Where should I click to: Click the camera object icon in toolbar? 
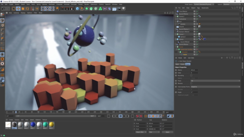(119, 9)
